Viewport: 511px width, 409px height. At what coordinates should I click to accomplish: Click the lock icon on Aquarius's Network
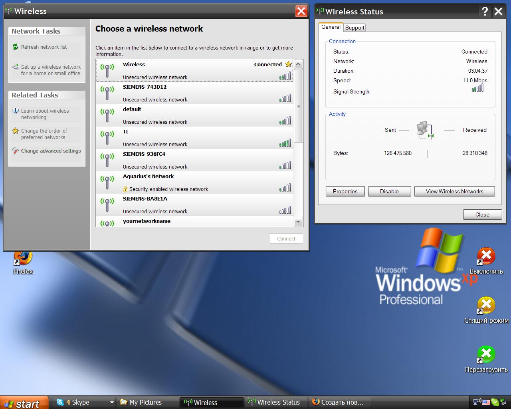pyautogui.click(x=125, y=189)
